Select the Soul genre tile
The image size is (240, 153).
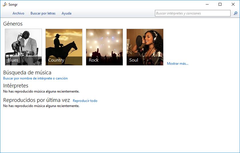(x=145, y=47)
